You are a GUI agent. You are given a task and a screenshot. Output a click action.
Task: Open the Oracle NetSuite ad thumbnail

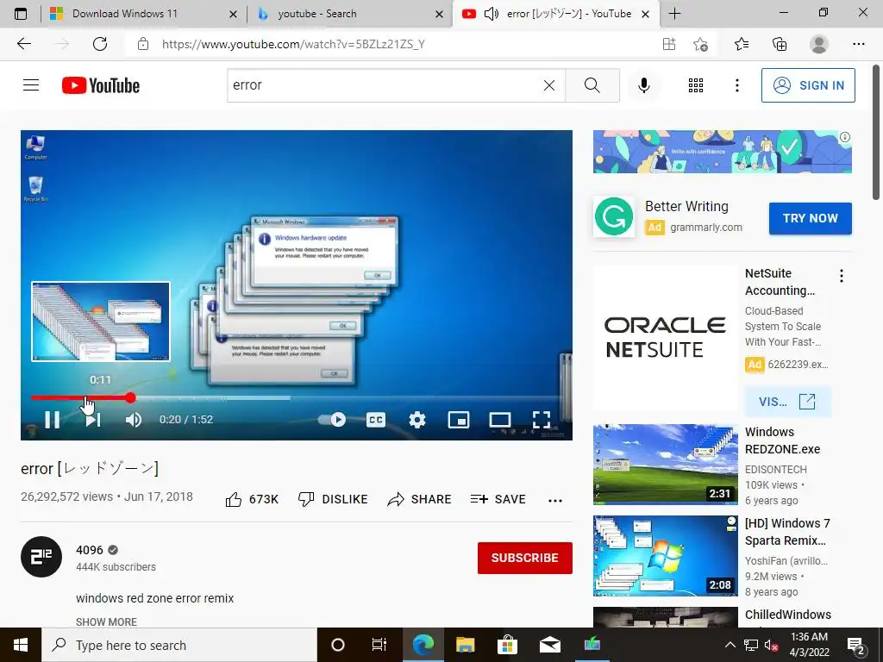[x=665, y=338]
